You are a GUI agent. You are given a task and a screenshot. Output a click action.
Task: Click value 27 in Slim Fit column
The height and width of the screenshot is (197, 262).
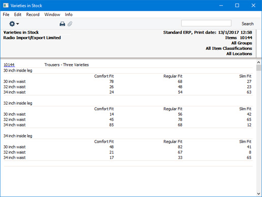(x=249, y=81)
